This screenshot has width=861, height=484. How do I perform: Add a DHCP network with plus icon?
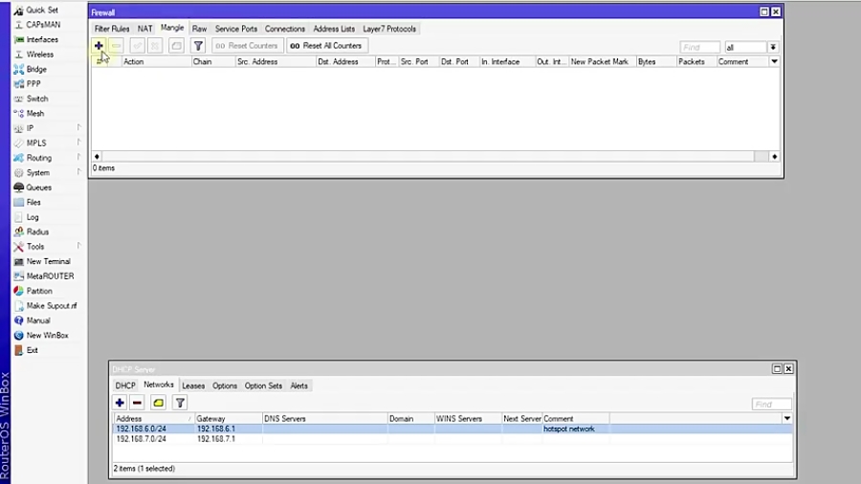pos(120,403)
